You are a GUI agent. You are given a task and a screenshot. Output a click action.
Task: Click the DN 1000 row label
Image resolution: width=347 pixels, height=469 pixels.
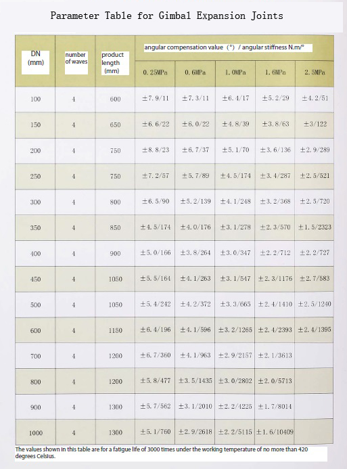coord(36,433)
